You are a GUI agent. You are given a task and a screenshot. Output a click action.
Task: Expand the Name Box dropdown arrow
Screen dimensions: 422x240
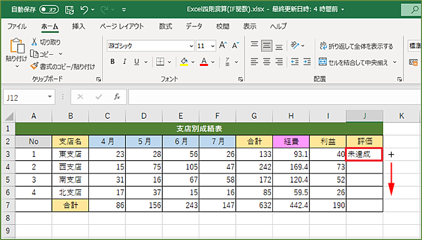(x=50, y=97)
